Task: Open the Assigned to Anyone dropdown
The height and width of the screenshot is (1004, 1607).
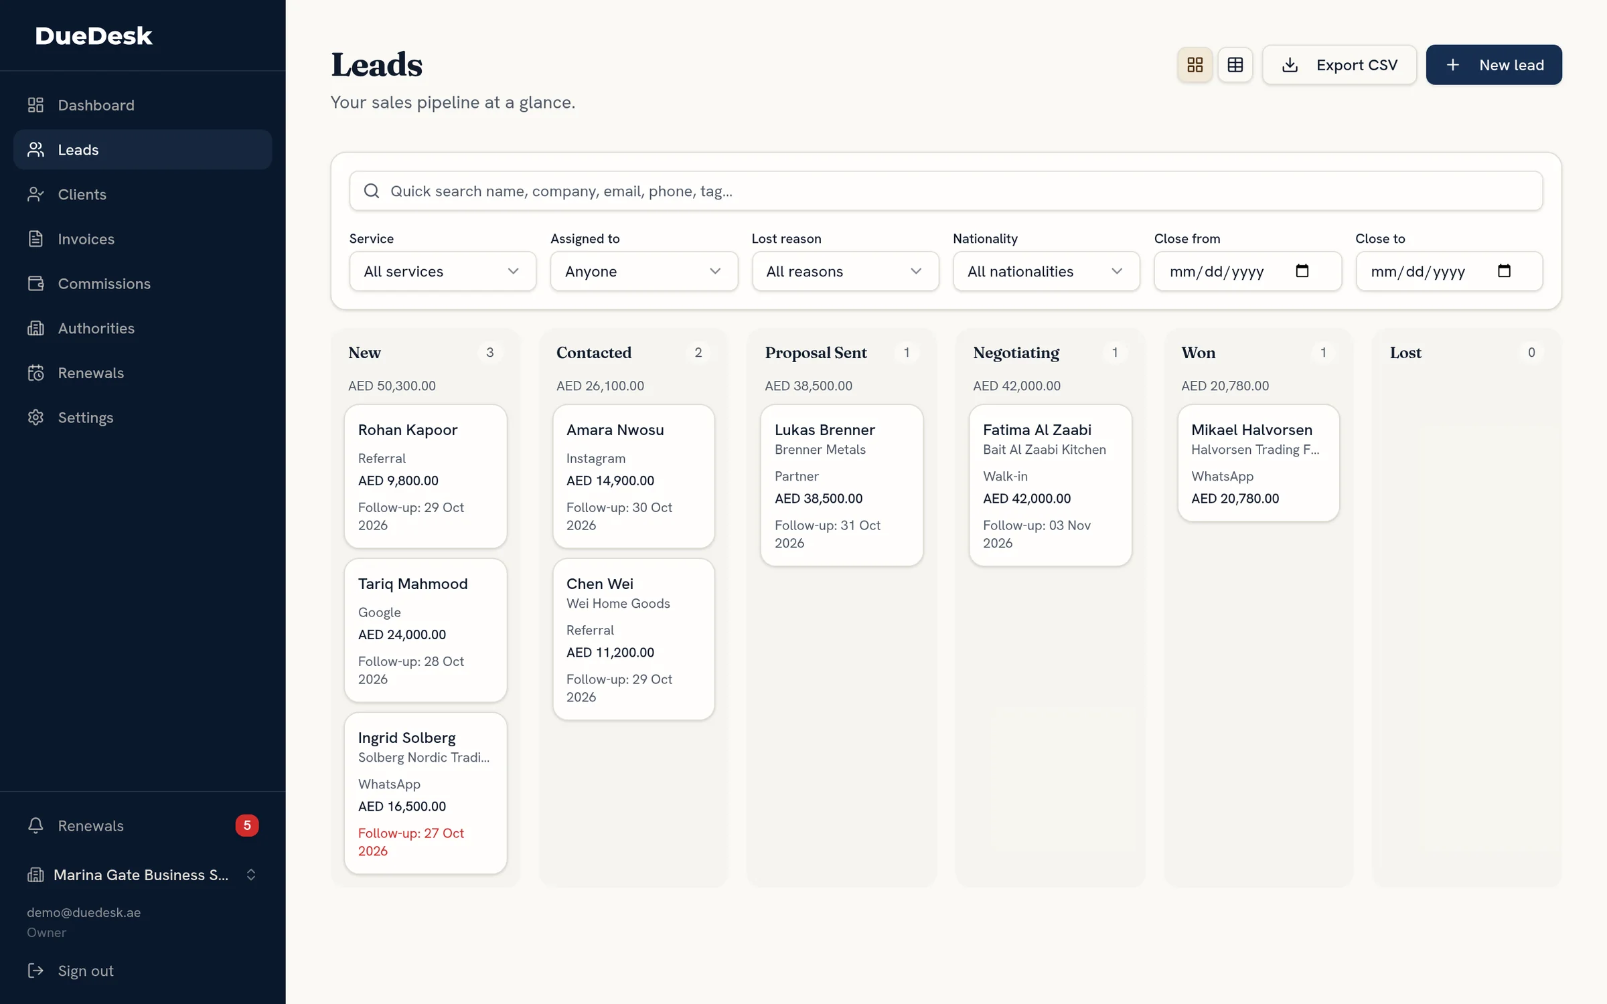Action: [643, 271]
